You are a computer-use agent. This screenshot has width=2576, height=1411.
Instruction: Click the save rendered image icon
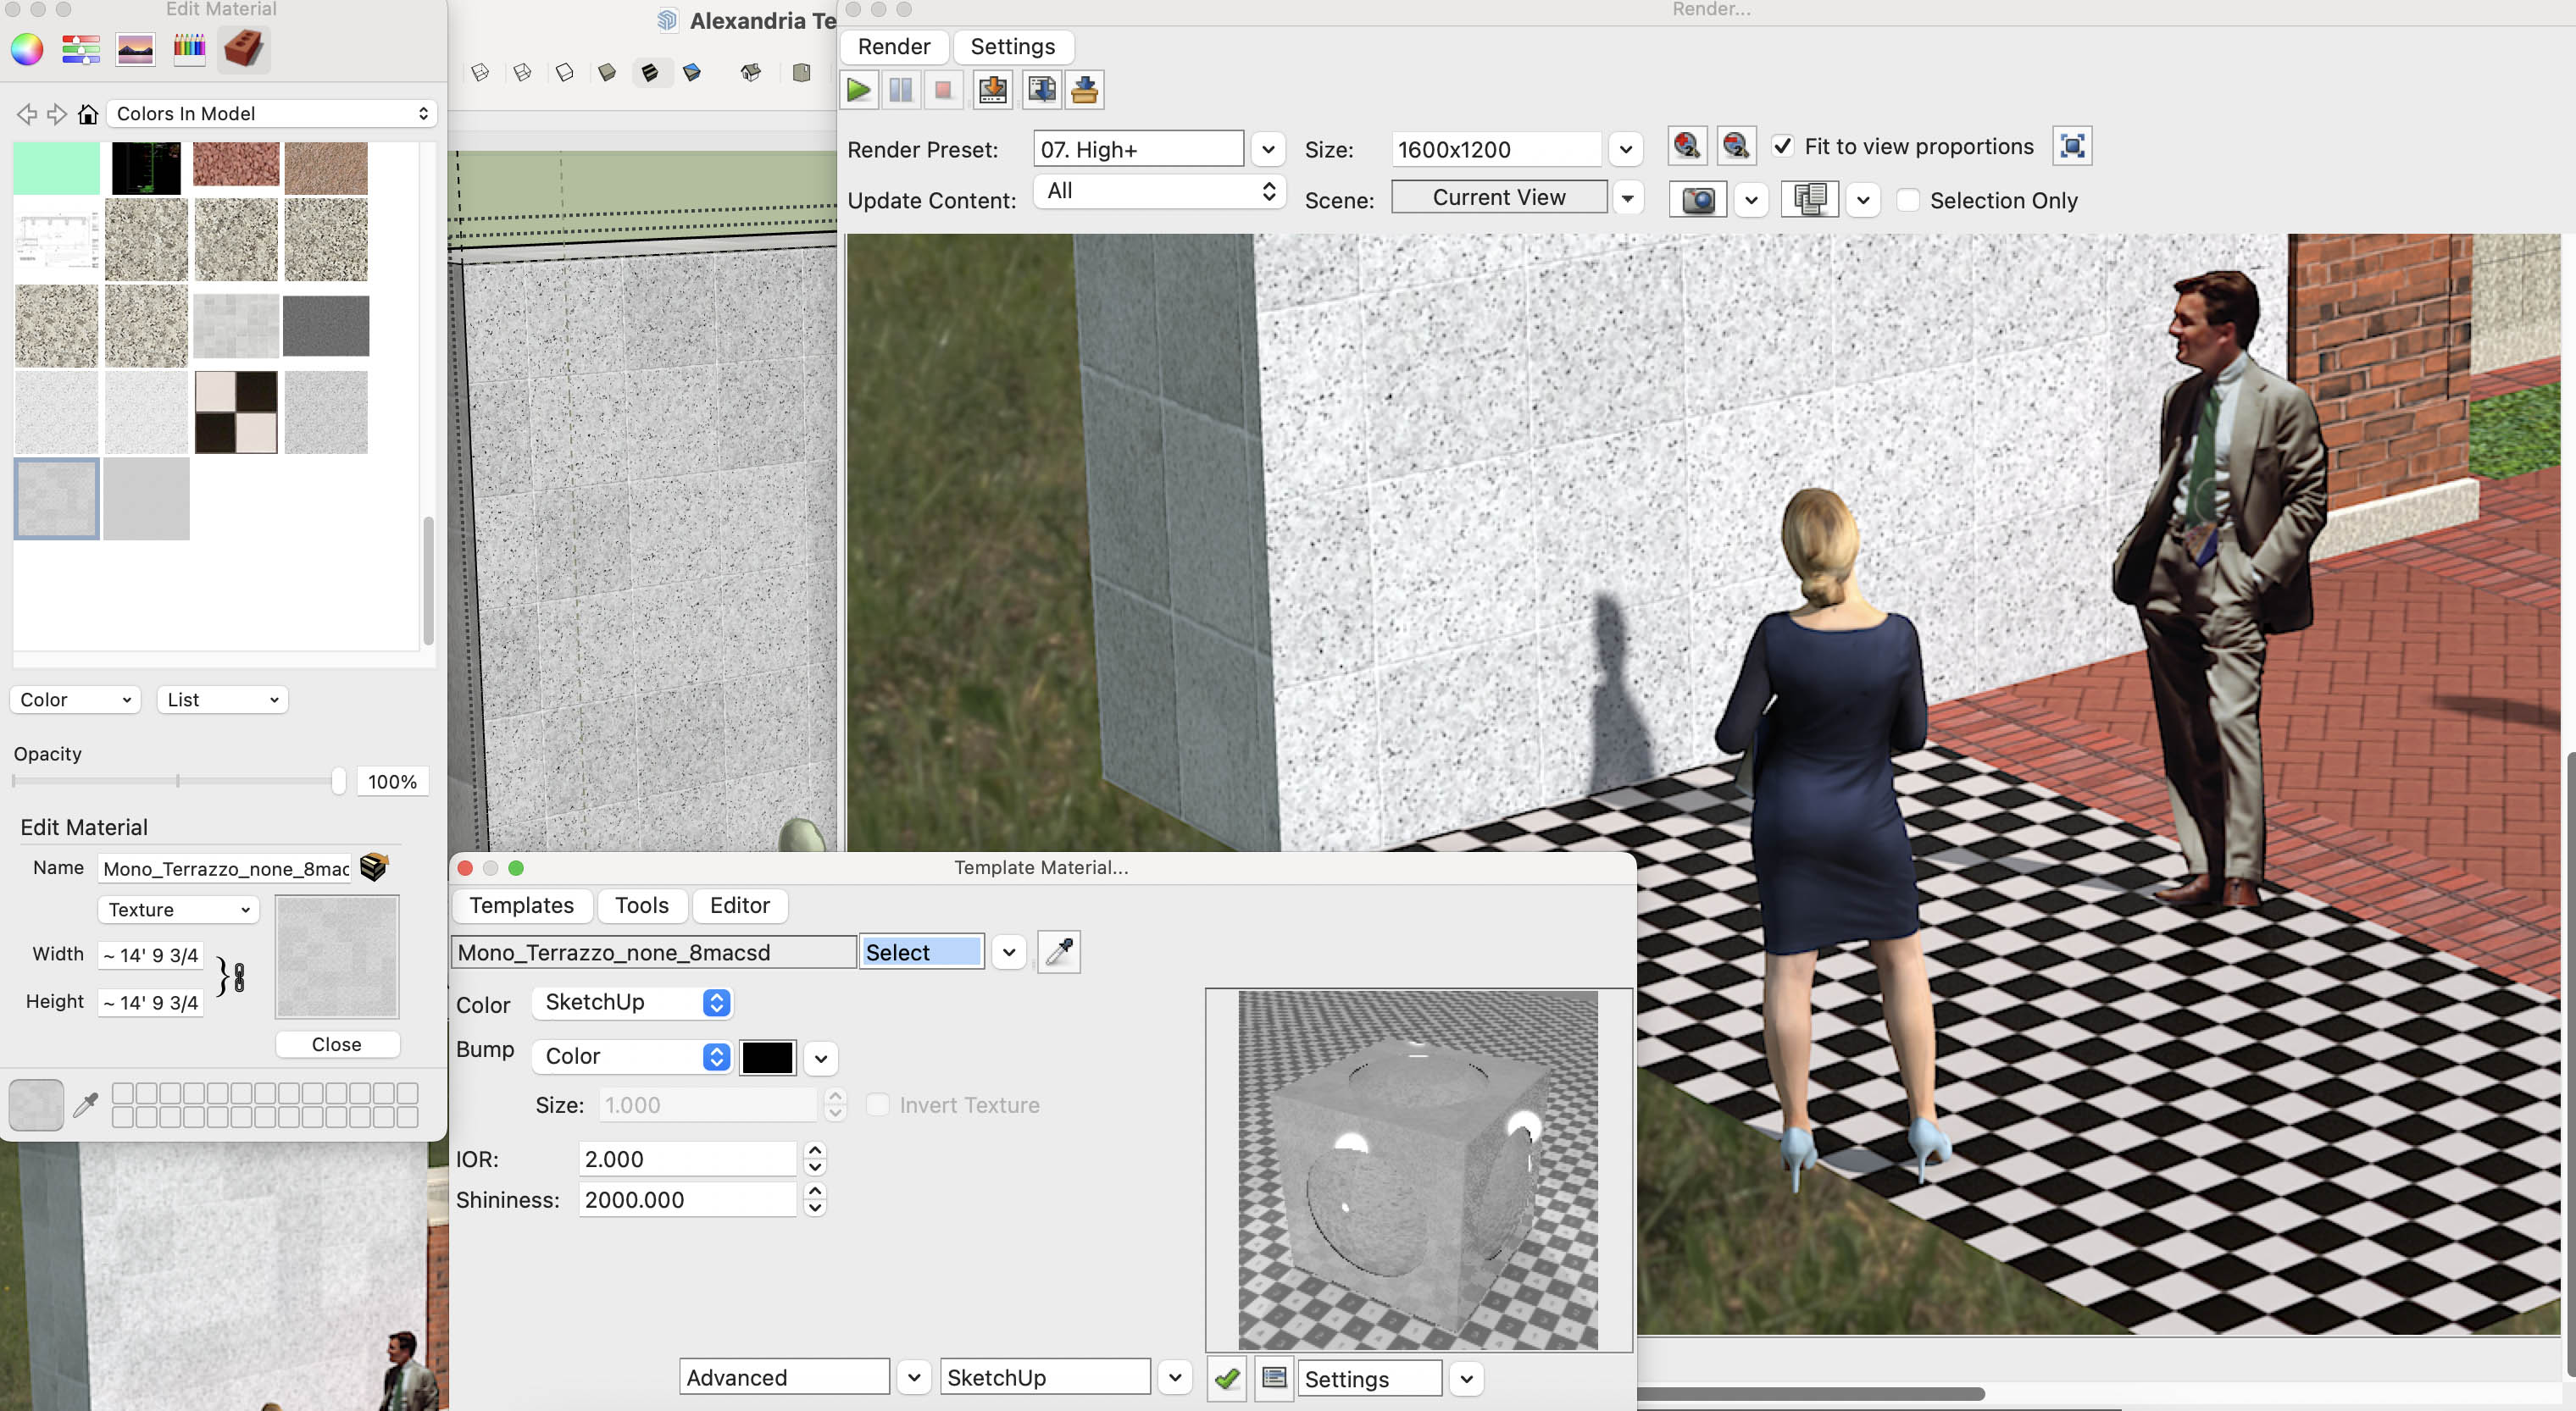992,90
